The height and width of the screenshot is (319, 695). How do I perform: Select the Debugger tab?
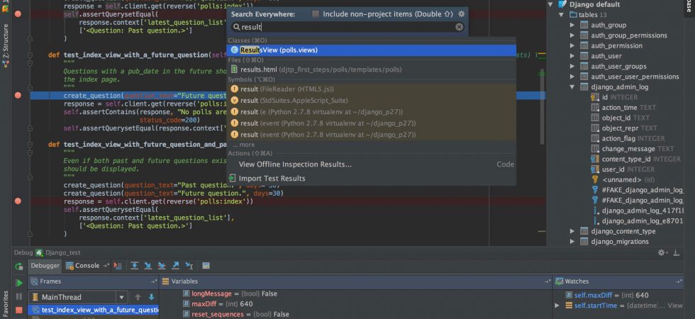(45, 265)
